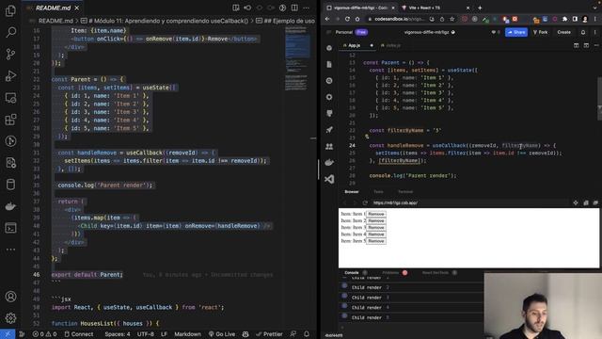
Task: Click the Share button in CodeSandbox
Action: [516, 32]
